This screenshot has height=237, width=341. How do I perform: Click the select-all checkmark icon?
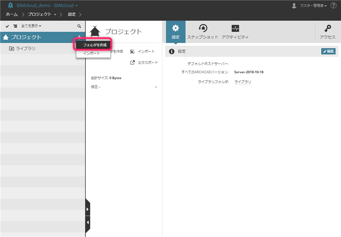click(x=7, y=26)
